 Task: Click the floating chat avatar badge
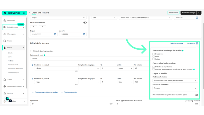point(7,99)
